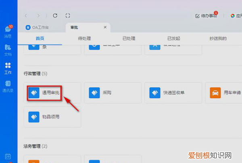Refresh the page with reload icon
242x163 pixels.
55,16
